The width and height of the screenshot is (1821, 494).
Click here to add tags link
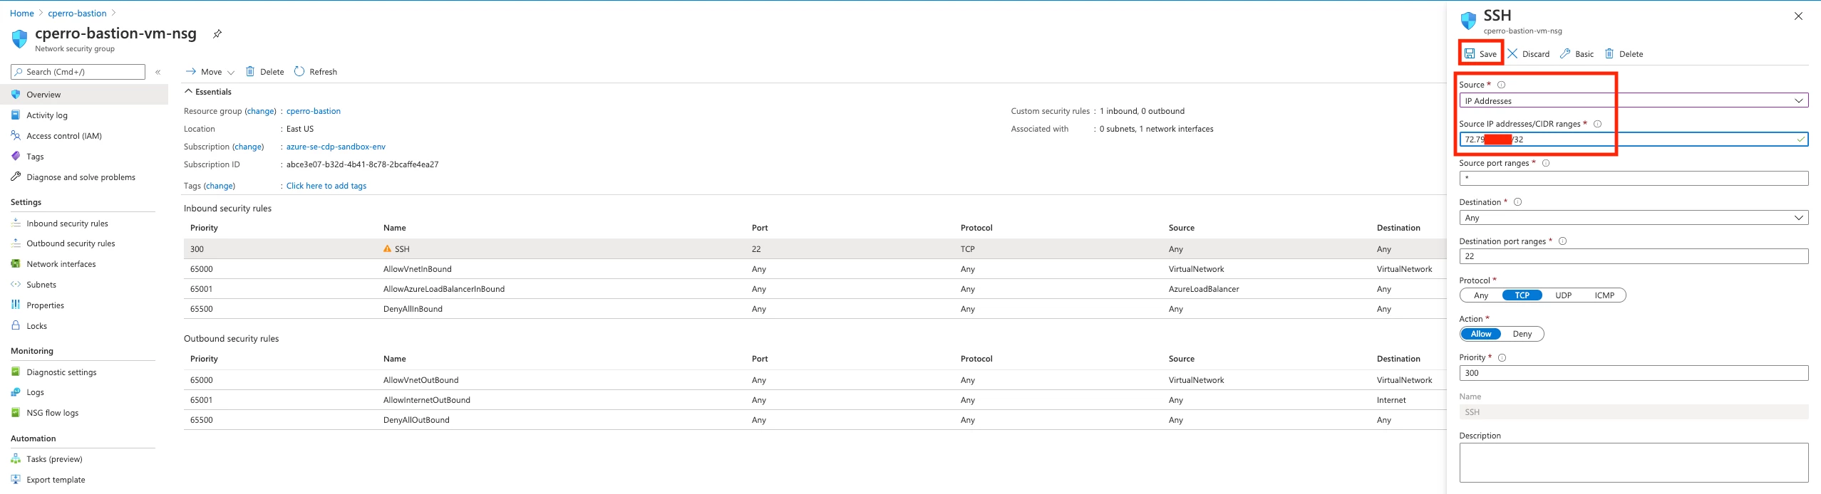(326, 186)
